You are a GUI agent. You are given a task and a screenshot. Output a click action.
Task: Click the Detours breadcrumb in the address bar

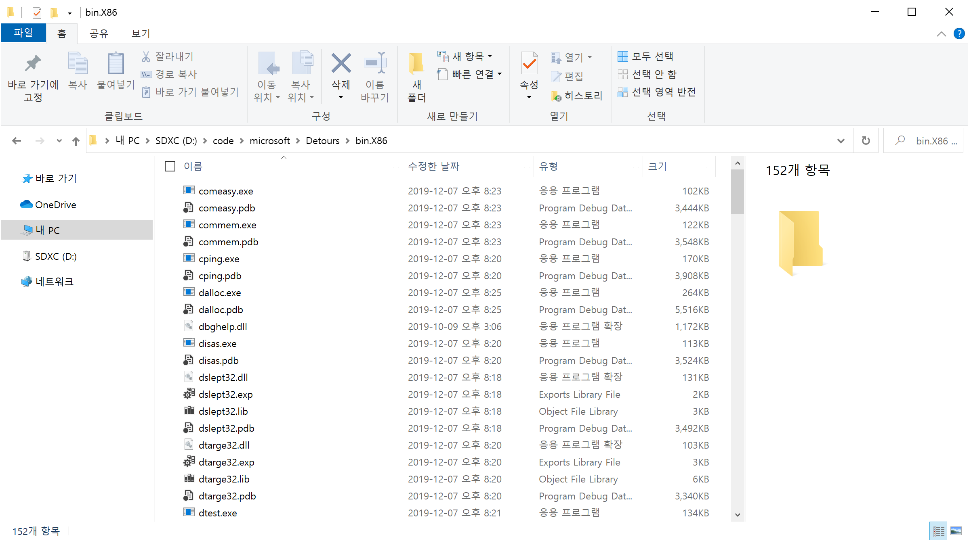pyautogui.click(x=322, y=141)
